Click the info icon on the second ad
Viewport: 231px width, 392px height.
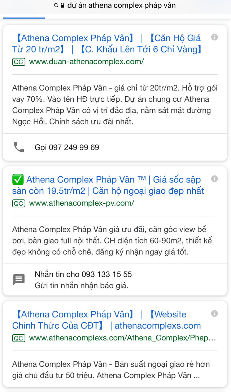pos(214,179)
